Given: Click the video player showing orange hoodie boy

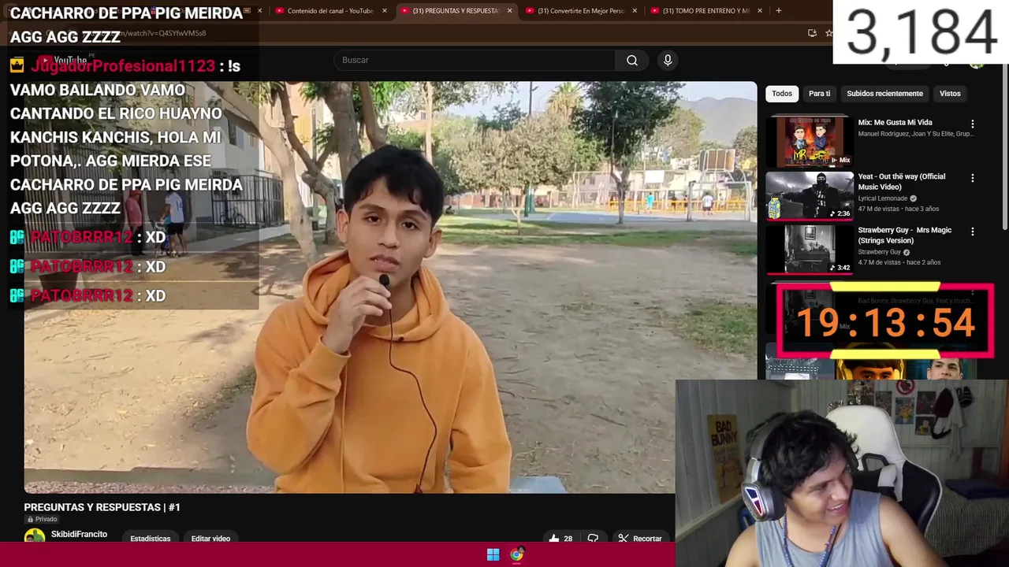Looking at the screenshot, I should click(389, 287).
